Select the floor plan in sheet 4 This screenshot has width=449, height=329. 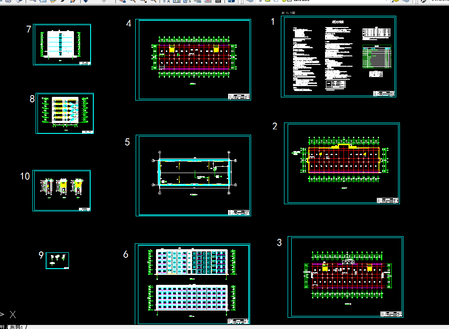pos(194,57)
